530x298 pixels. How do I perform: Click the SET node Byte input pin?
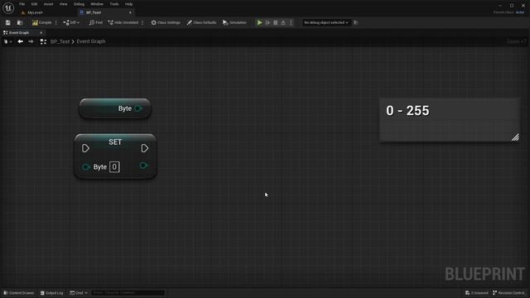click(85, 167)
